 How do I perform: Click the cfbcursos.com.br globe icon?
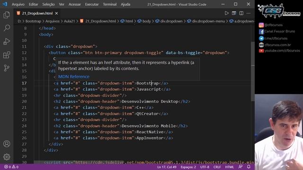[x=261, y=45]
